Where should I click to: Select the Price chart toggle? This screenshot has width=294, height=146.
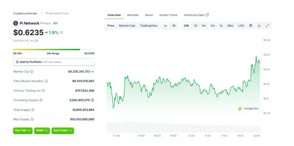(111, 26)
